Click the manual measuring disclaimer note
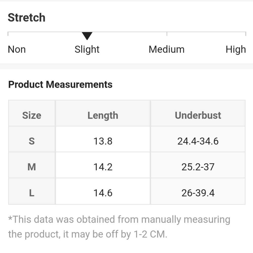The height and width of the screenshot is (253, 253). coord(119,227)
